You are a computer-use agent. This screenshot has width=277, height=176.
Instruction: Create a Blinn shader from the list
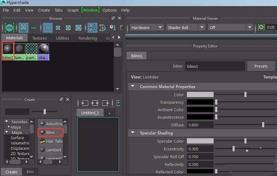click(51, 132)
